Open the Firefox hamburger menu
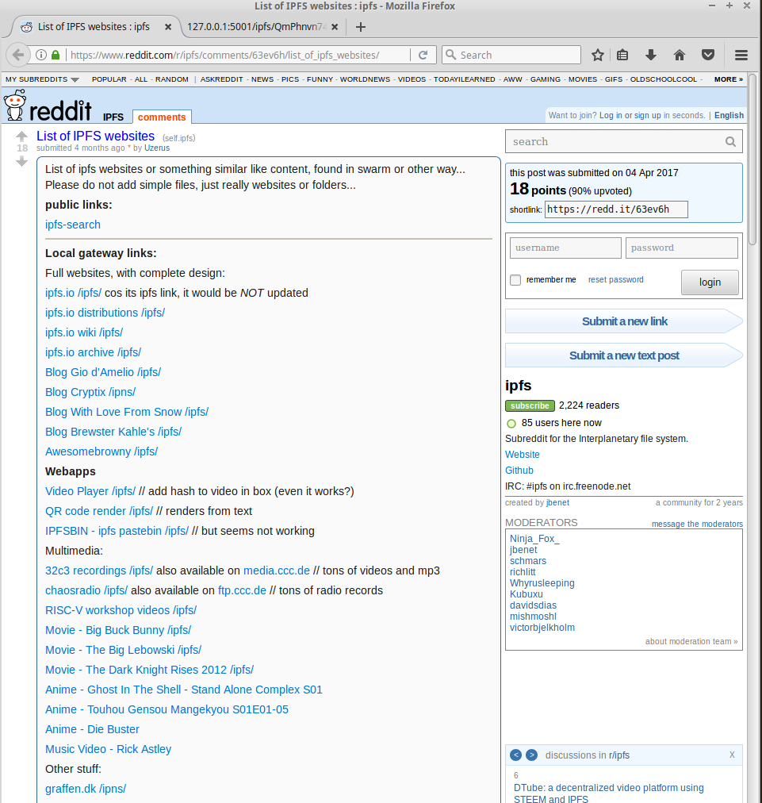 click(741, 55)
